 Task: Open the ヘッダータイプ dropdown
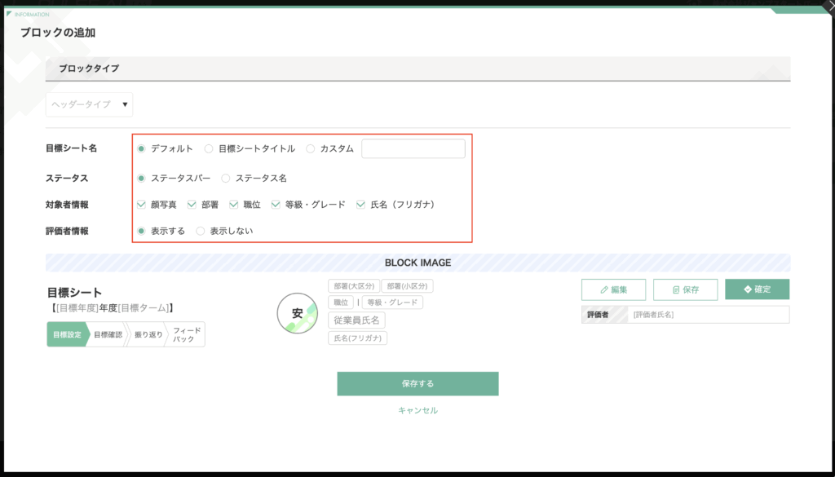[89, 104]
